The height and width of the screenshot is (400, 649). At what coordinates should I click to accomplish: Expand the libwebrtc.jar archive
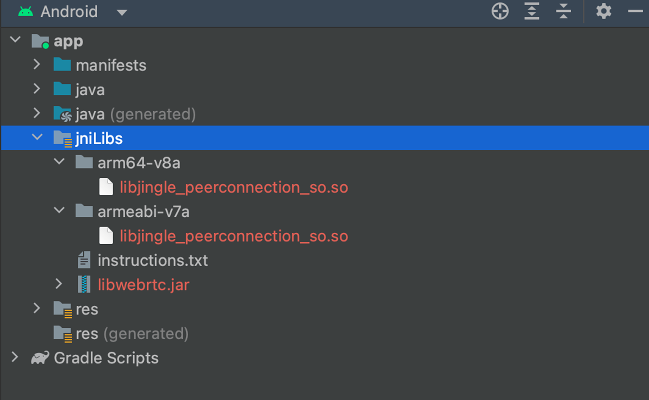[x=59, y=284]
